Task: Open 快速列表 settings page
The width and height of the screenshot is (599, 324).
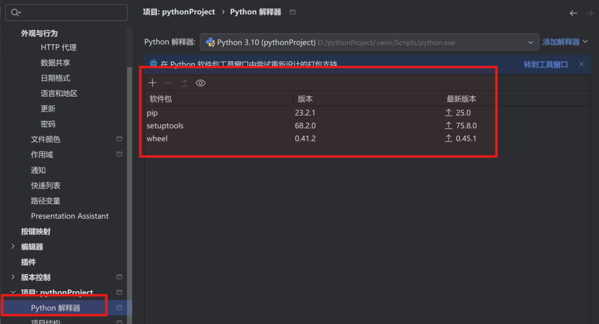Action: tap(45, 185)
